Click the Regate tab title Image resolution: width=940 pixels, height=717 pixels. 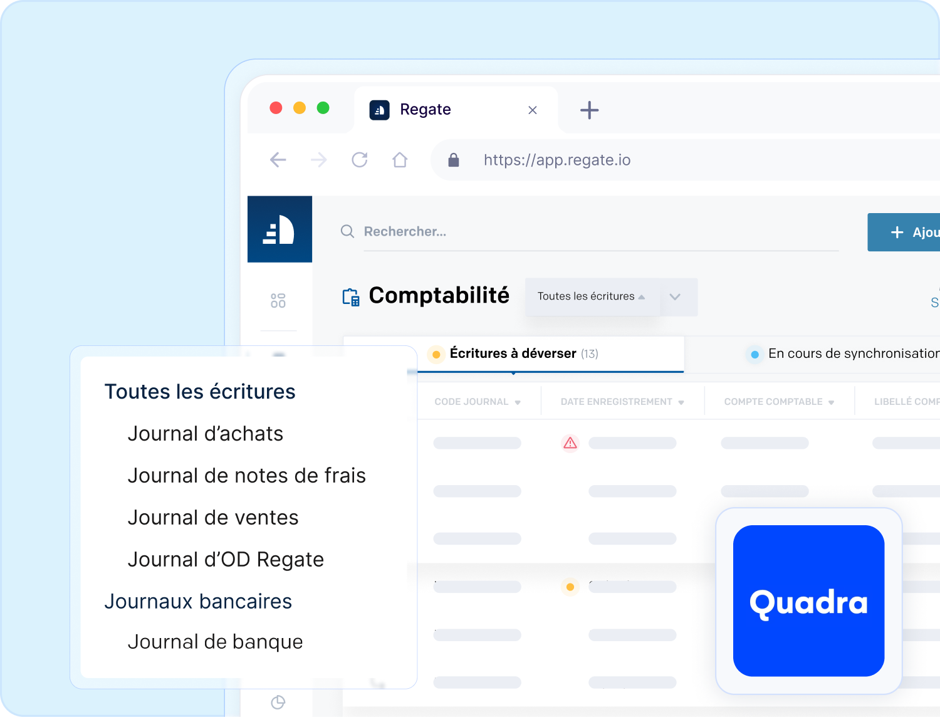click(x=426, y=110)
